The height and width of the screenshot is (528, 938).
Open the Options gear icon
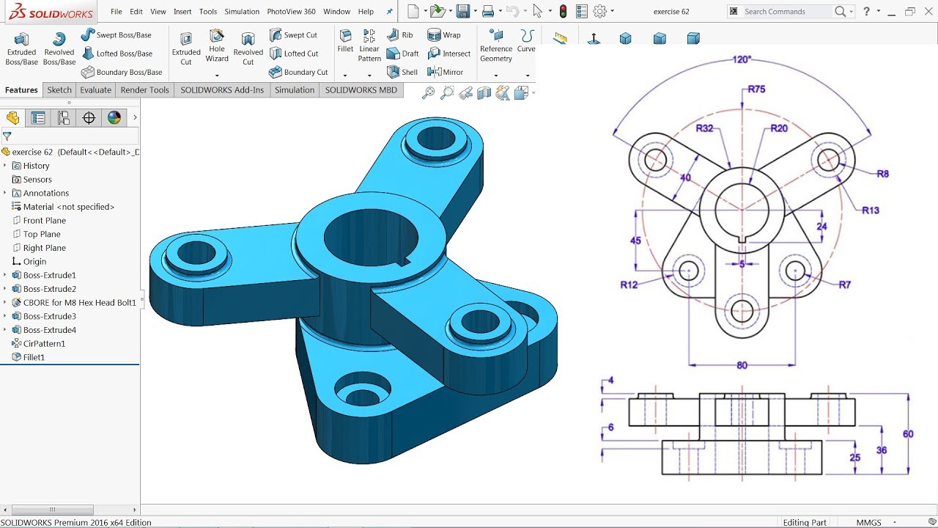tap(600, 11)
